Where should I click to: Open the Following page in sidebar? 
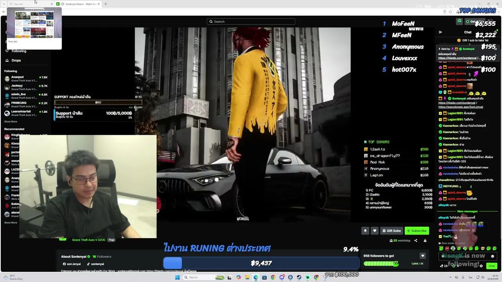pos(19,51)
